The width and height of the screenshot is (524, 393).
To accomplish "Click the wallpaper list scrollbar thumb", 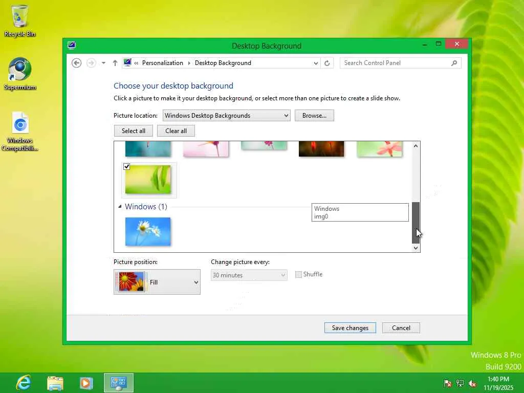I will (x=416, y=223).
